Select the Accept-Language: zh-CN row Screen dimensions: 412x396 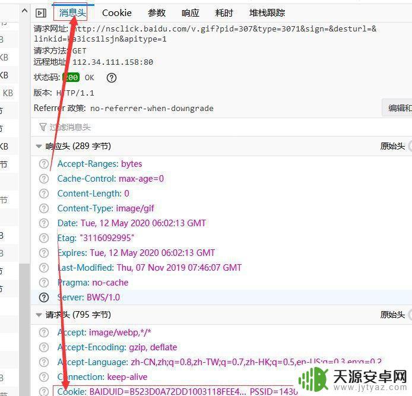tap(221, 362)
